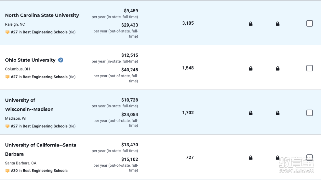Open North Carolina State University school page
The image size is (321, 180).
pyautogui.click(x=42, y=15)
